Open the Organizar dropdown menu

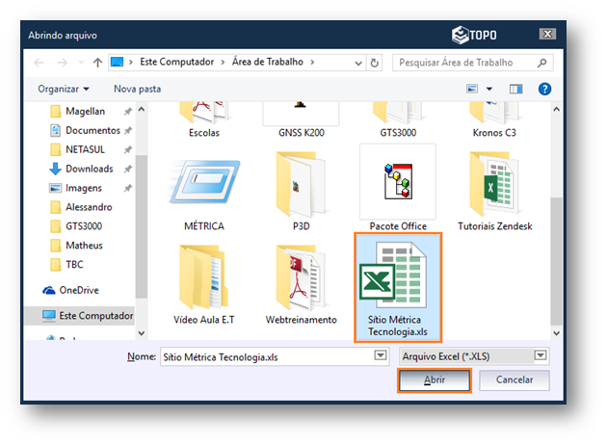(64, 89)
